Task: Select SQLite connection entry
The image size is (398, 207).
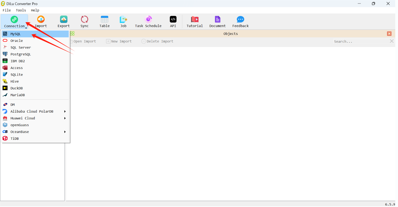Action: (35, 74)
